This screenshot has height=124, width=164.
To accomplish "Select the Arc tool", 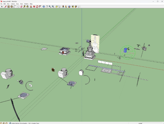I will coord(15,7).
